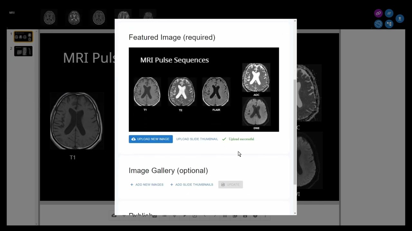Viewport: 412px width, 231px height.
Task: Toggle the crossed-out brain head icon
Action: point(378,24)
